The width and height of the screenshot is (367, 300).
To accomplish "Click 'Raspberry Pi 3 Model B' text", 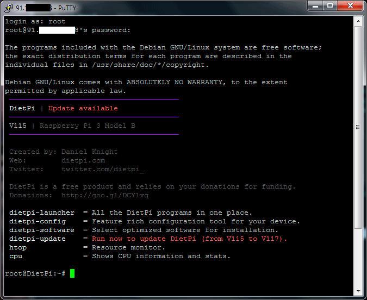I will (x=88, y=126).
